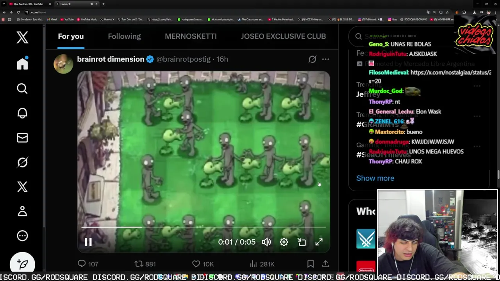Viewport: 500px width, 281px height.
Task: Open the apps grid shortcut in bookmarks bar
Action: (9, 20)
